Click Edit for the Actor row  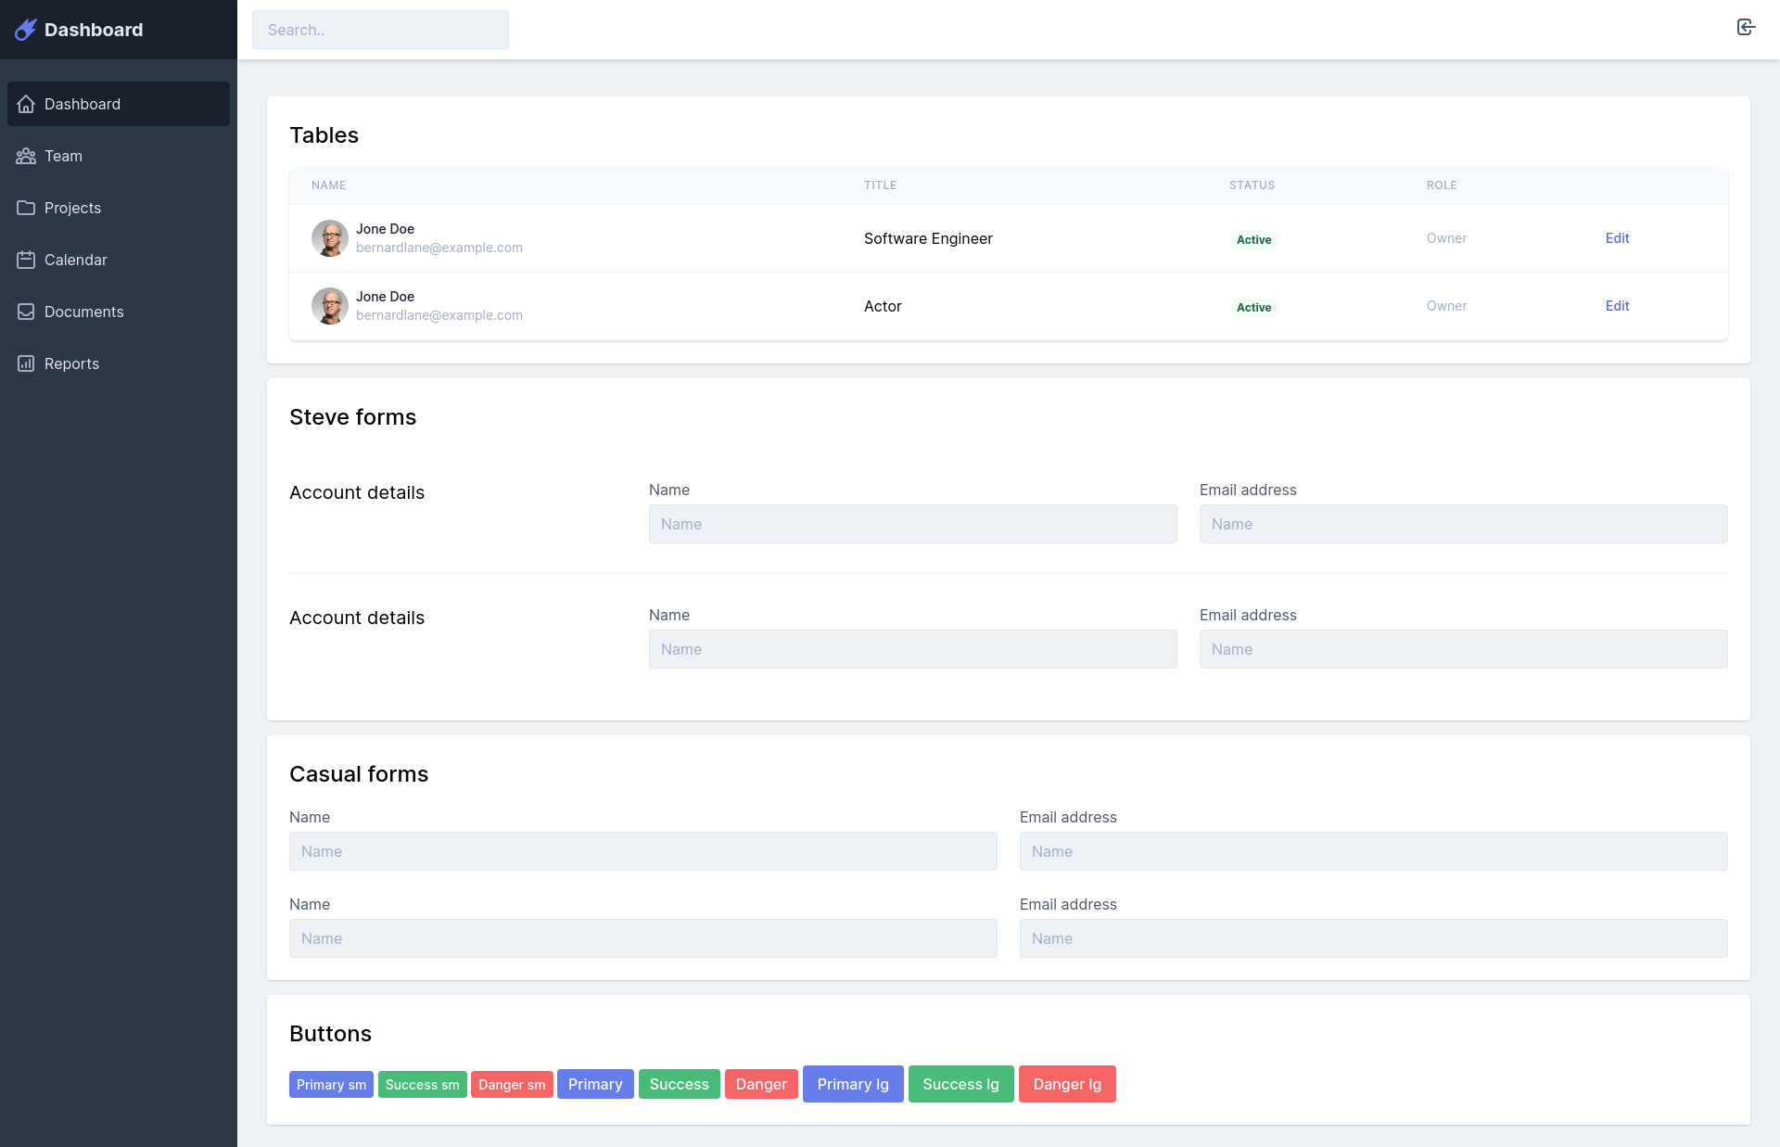[x=1616, y=306]
